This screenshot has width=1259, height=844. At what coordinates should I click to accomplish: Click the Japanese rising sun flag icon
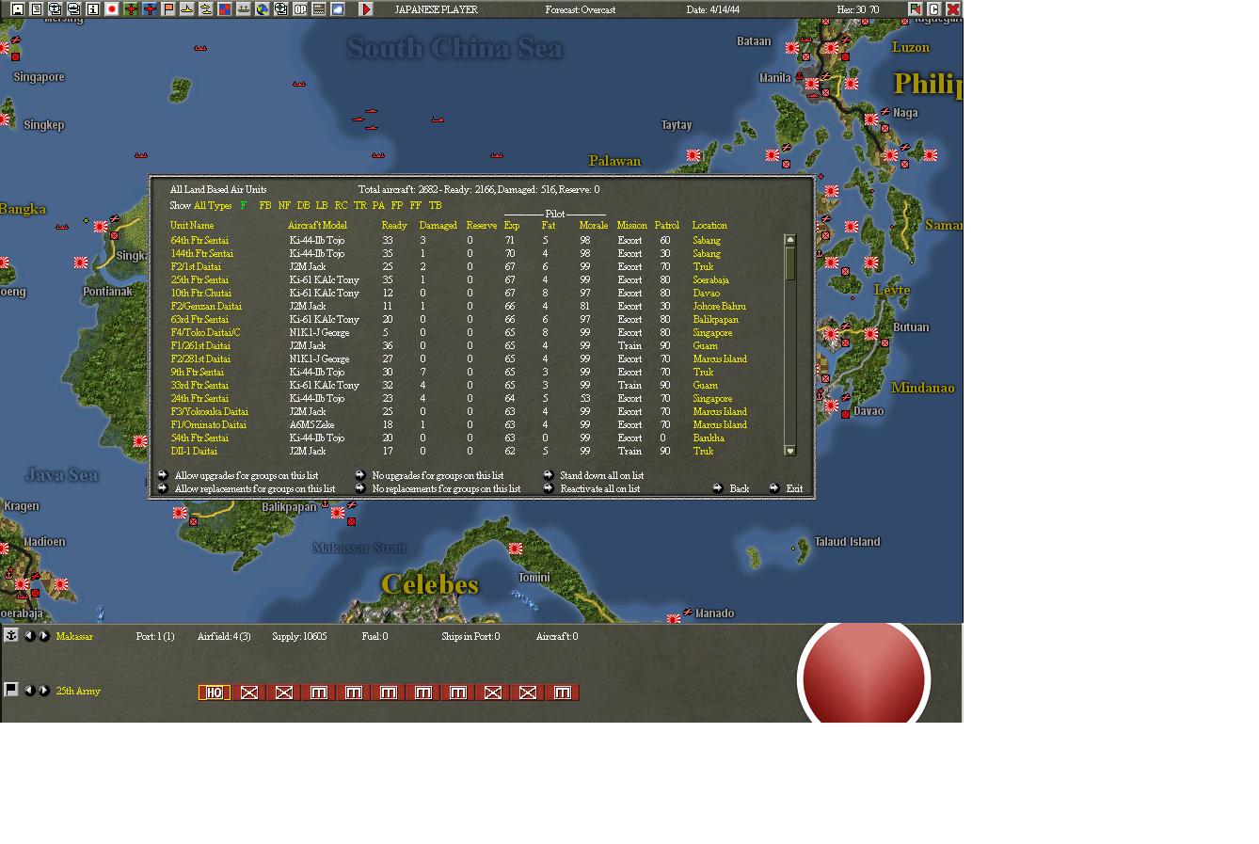click(111, 9)
